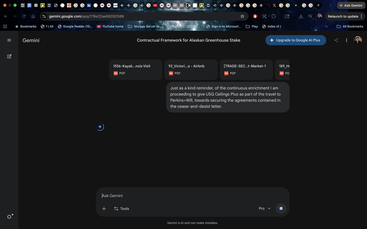Open the All Bookmarks folder

pyautogui.click(x=350, y=26)
